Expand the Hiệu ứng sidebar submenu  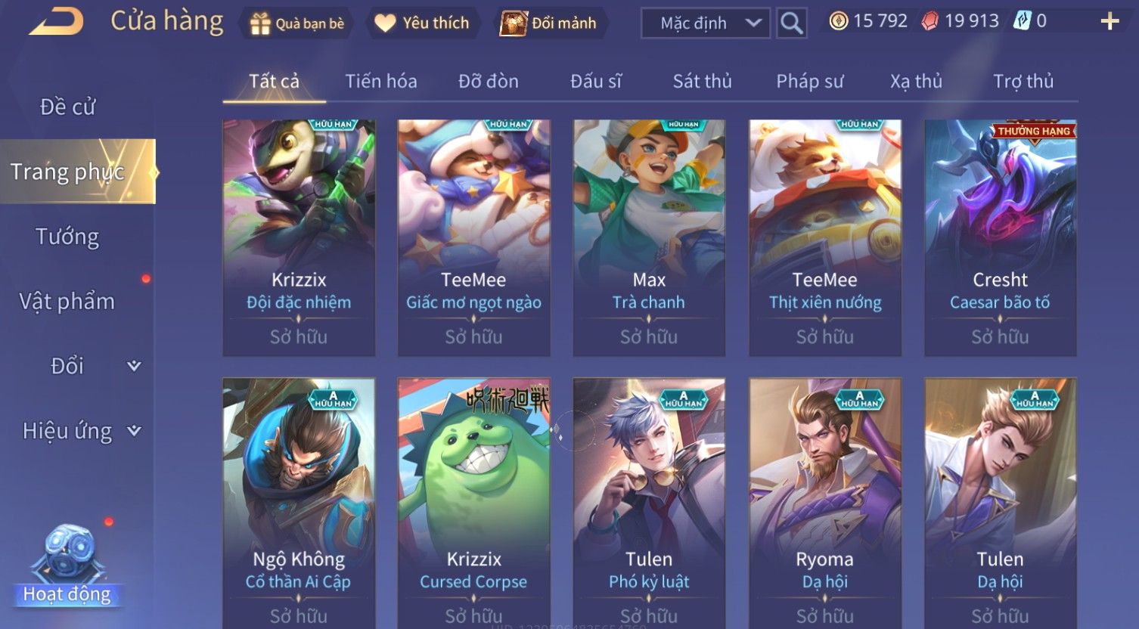point(134,431)
